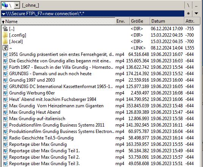Viewport: 203px width, 167px height.
Task: Open directory history dropdown arrow
Action: [x=196, y=13]
